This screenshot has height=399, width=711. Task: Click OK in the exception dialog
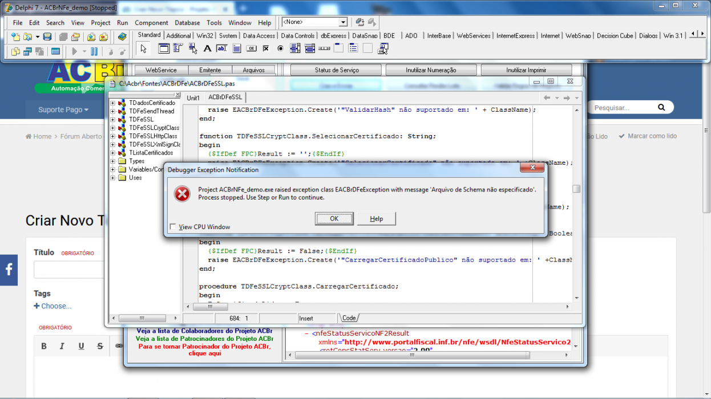pyautogui.click(x=334, y=219)
